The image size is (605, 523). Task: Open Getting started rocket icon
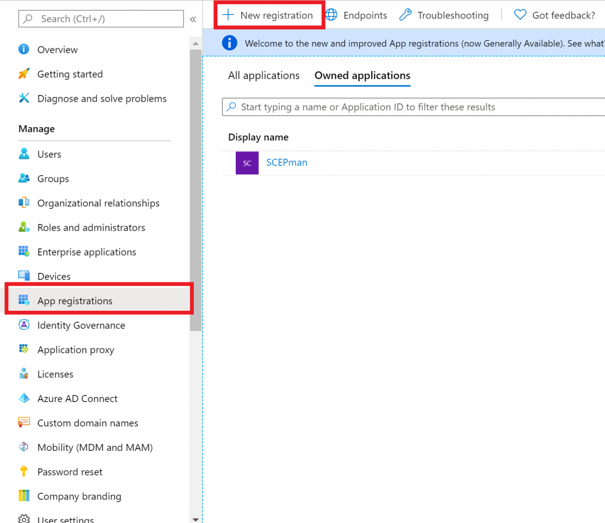click(24, 74)
